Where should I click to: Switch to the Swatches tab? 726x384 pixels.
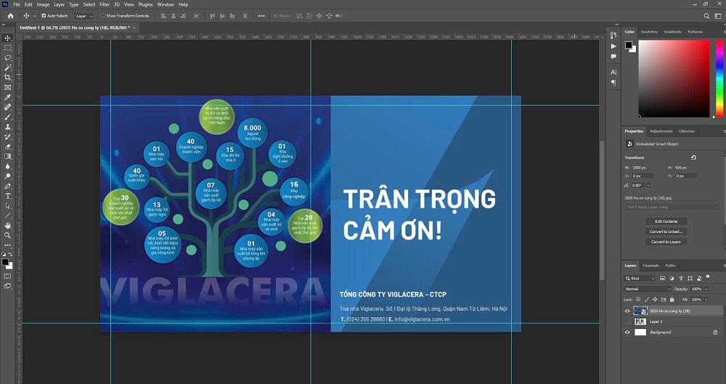click(648, 32)
